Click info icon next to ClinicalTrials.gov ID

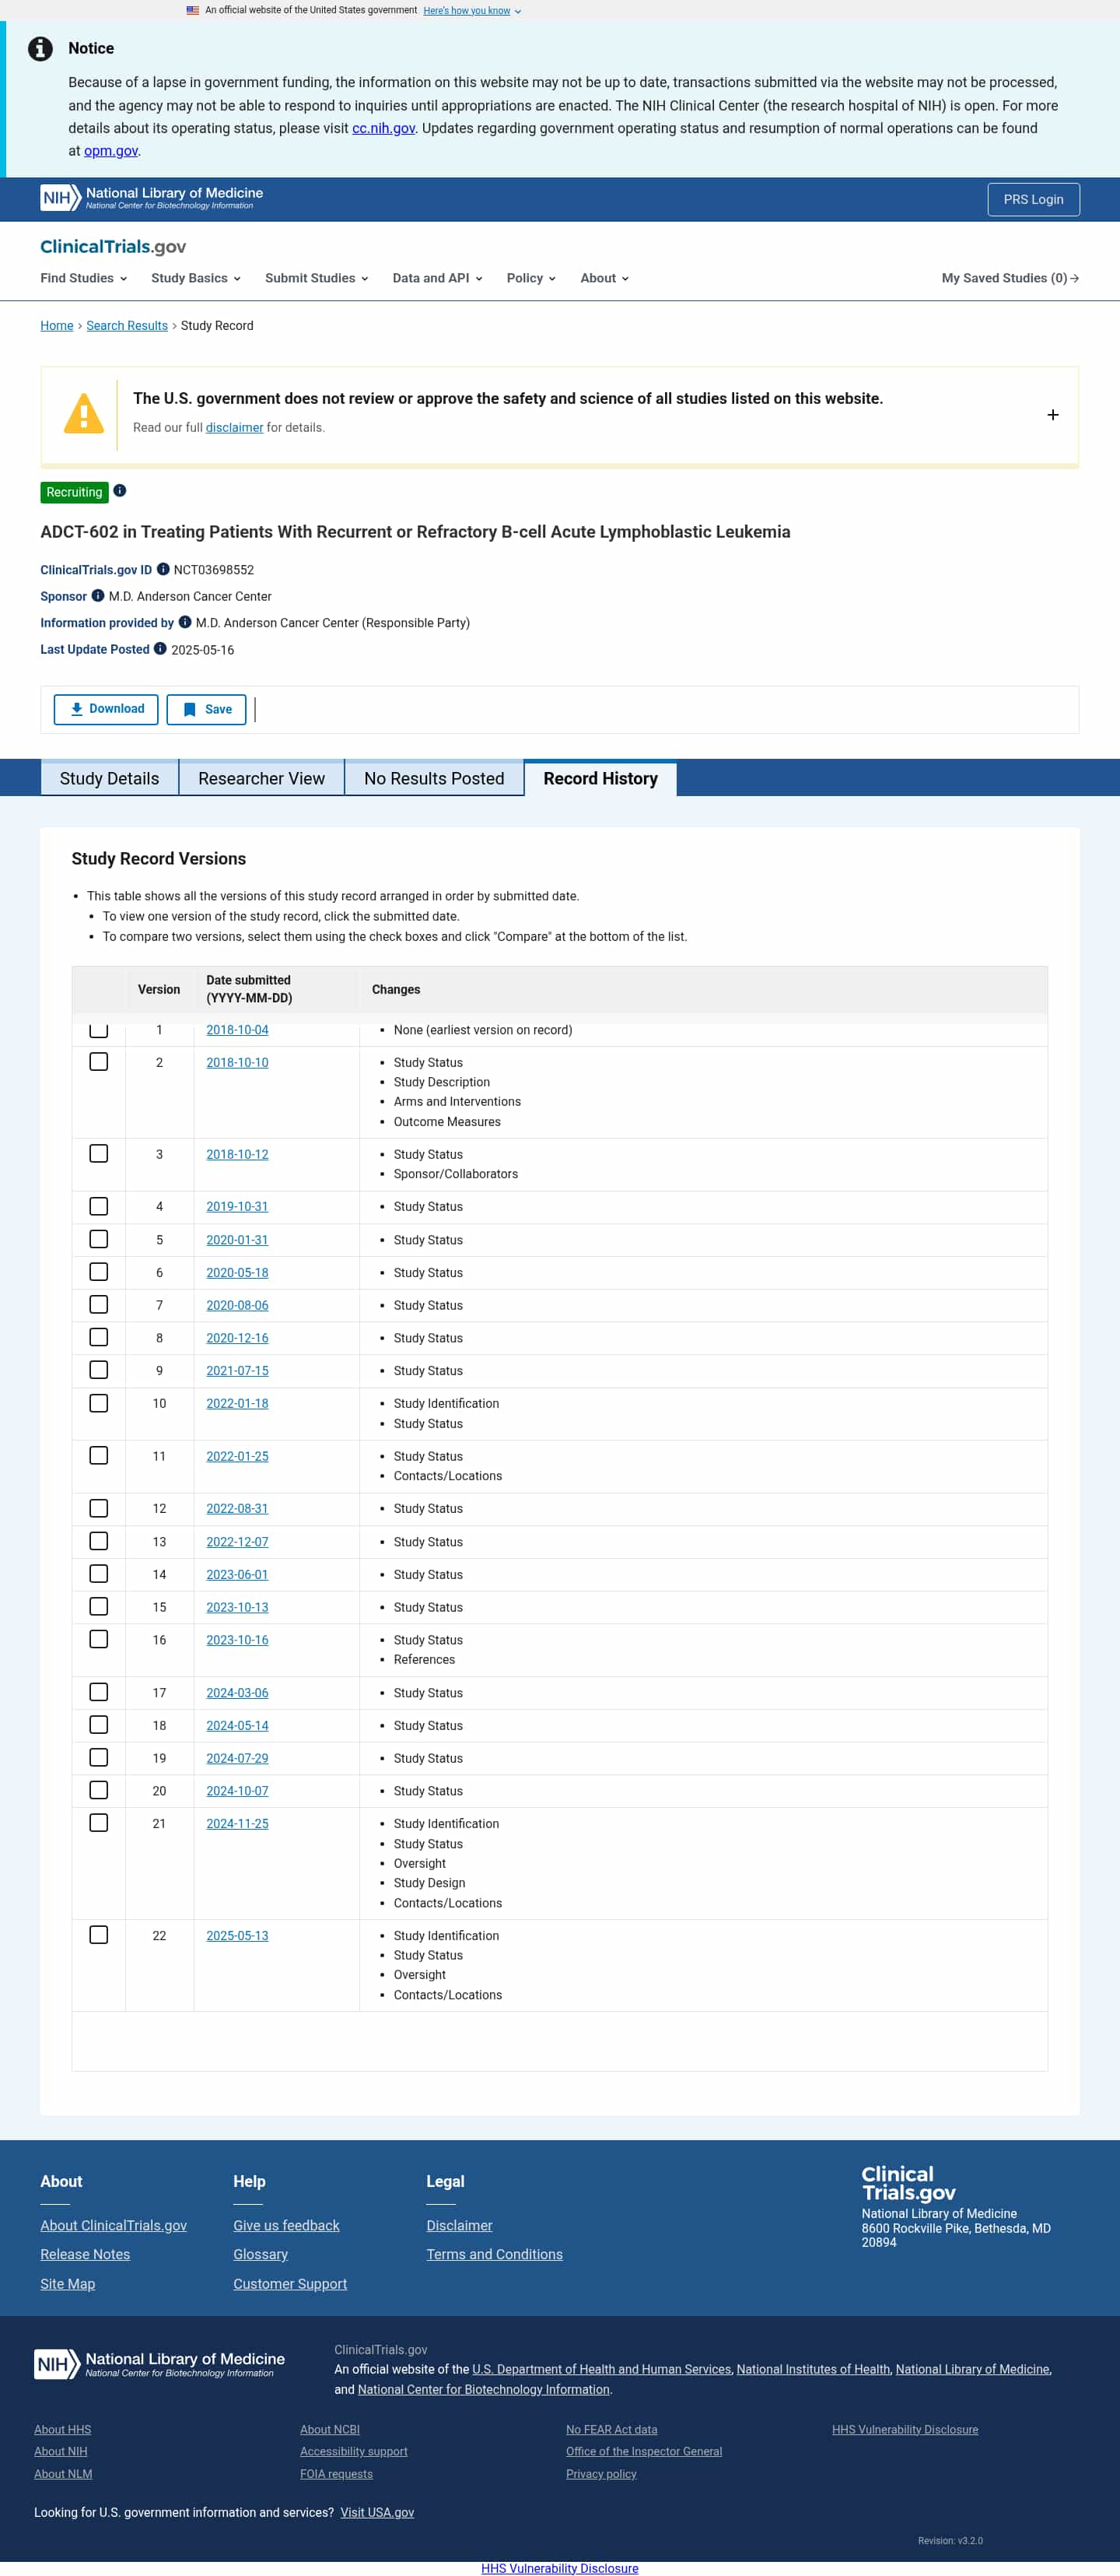point(163,569)
